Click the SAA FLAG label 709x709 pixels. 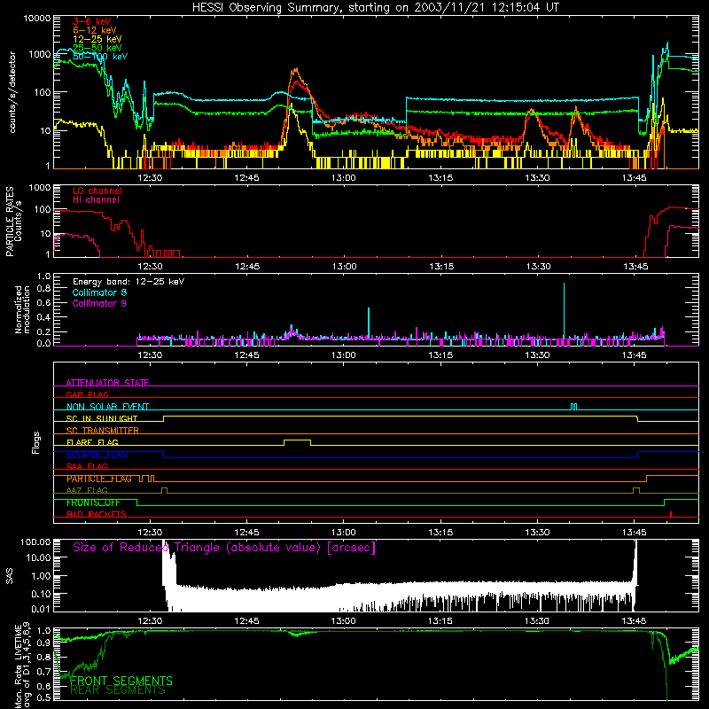(87, 466)
